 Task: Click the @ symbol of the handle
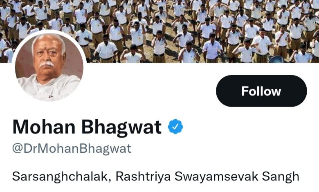tap(18, 149)
